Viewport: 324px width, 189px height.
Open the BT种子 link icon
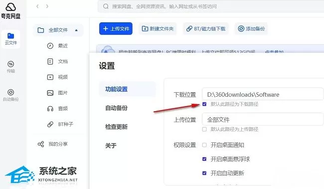[x=50, y=124]
